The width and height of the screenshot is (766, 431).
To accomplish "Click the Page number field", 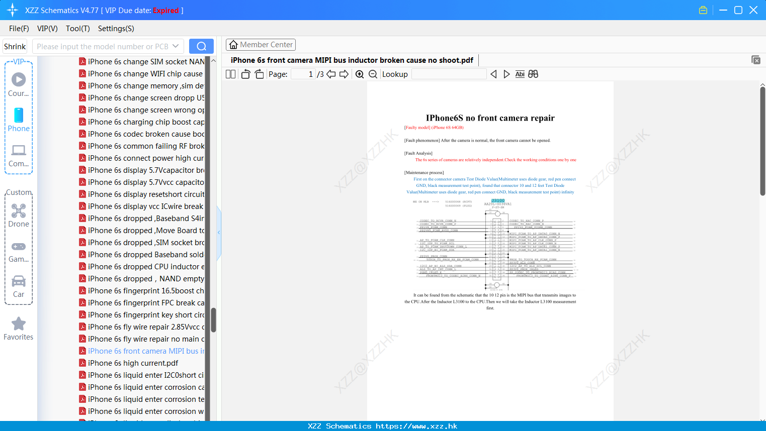I will (303, 74).
